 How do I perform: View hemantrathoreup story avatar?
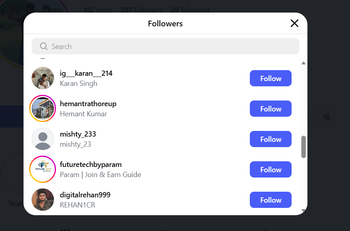click(x=43, y=109)
